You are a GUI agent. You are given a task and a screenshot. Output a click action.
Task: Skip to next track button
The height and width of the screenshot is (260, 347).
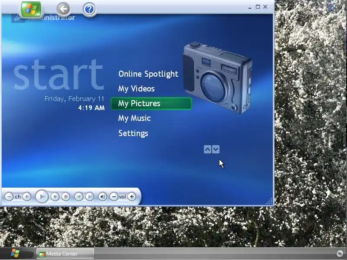click(90, 197)
